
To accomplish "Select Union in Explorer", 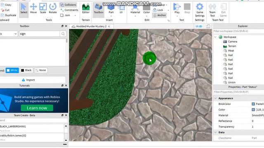I will pyautogui.click(x=232, y=82).
